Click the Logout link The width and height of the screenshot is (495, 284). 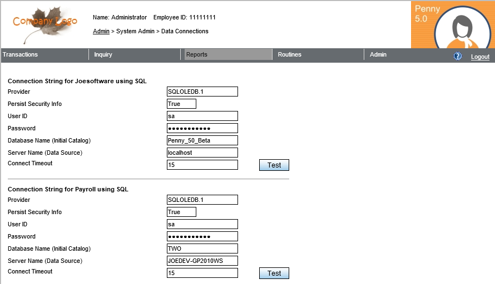tap(480, 57)
